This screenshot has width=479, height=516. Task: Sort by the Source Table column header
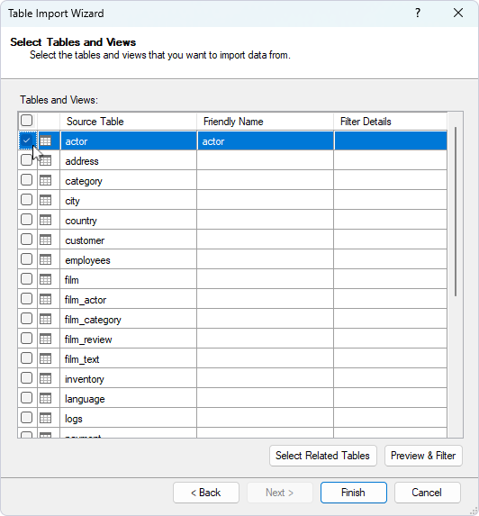point(128,122)
